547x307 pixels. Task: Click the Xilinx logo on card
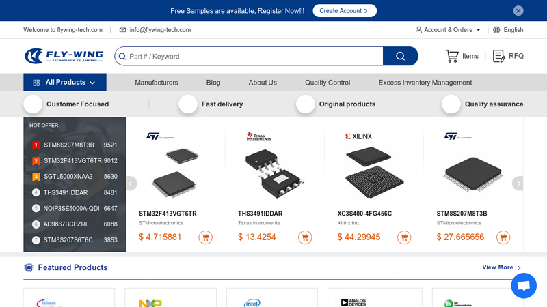click(358, 136)
